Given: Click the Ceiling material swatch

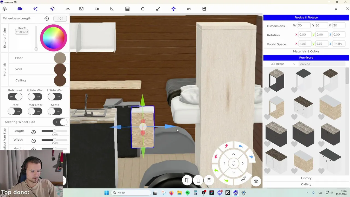Looking at the screenshot, I should click(x=60, y=80).
